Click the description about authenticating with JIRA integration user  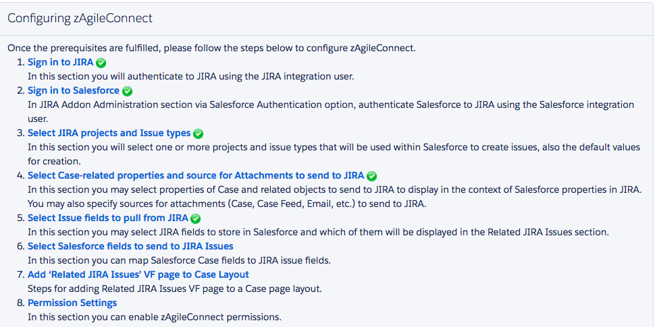(x=192, y=77)
